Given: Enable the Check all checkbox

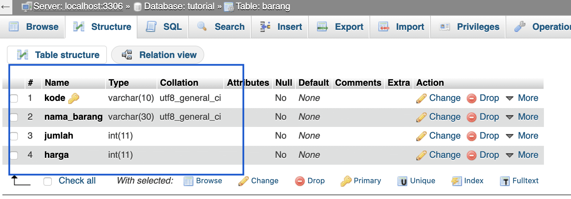Looking at the screenshot, I should (48, 181).
